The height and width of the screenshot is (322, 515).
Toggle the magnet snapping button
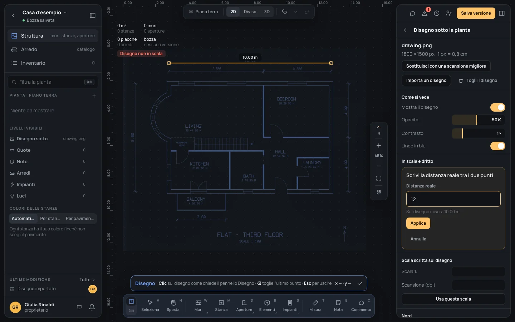[379, 192]
